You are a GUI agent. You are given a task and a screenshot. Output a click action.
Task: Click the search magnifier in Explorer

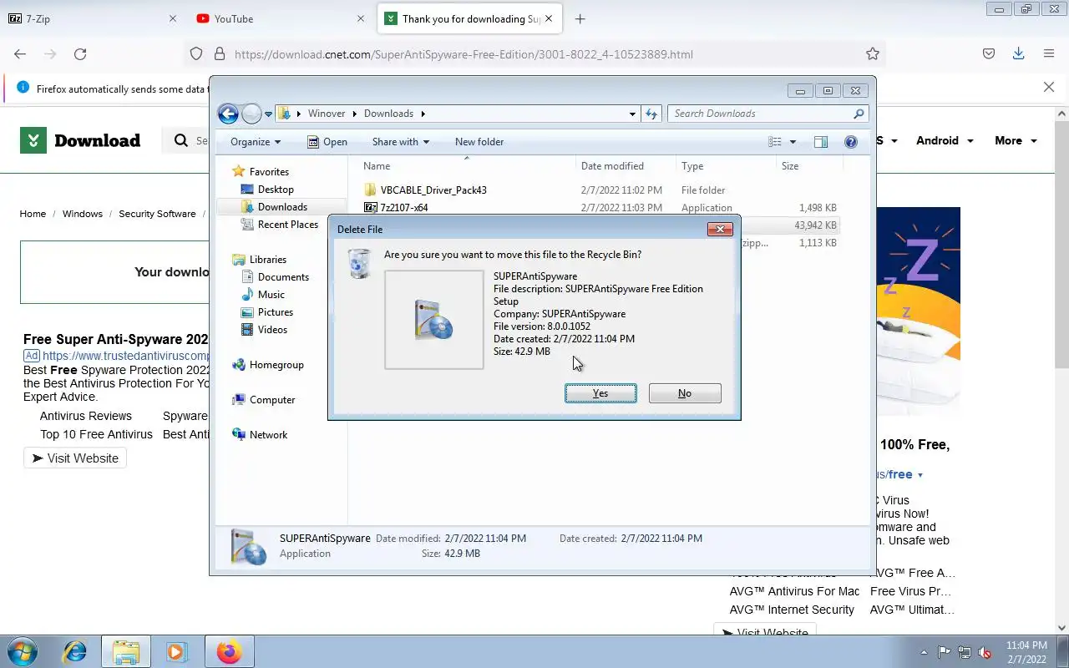coord(859,114)
